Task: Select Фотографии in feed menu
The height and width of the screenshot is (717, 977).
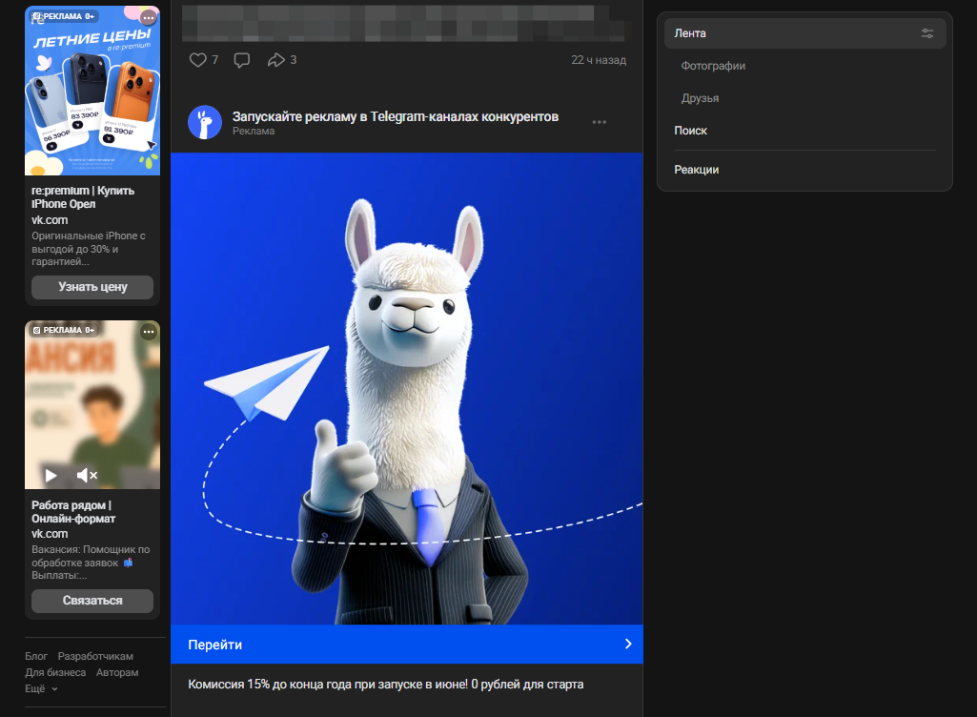Action: click(713, 66)
